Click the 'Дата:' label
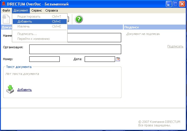The image size is (187, 131). tap(78, 59)
